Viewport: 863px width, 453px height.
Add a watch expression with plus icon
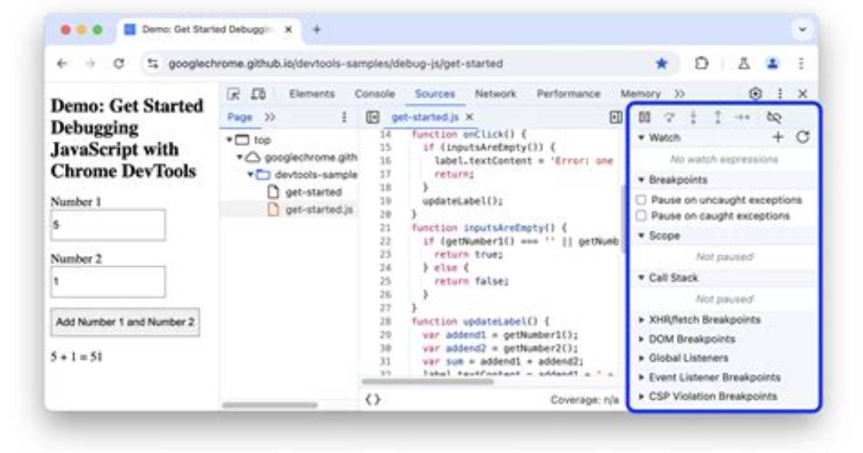(778, 137)
